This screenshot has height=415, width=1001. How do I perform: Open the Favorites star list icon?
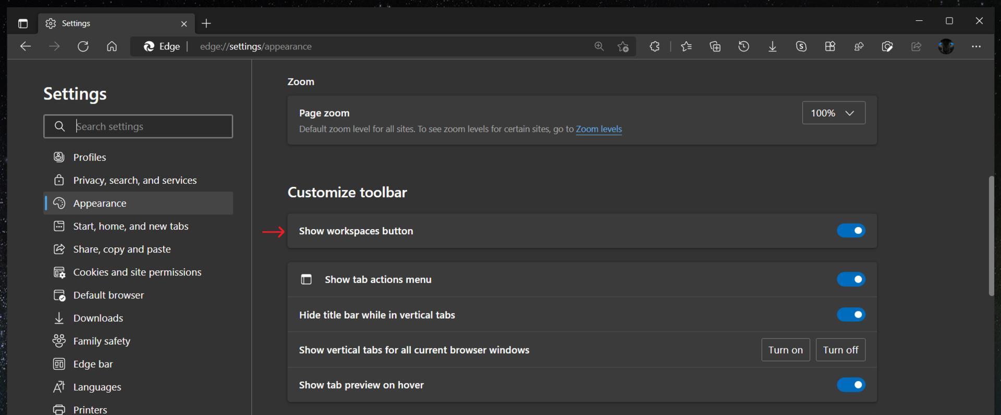pos(686,46)
